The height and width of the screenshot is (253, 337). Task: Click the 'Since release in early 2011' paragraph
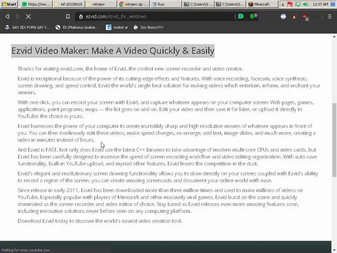(x=160, y=201)
